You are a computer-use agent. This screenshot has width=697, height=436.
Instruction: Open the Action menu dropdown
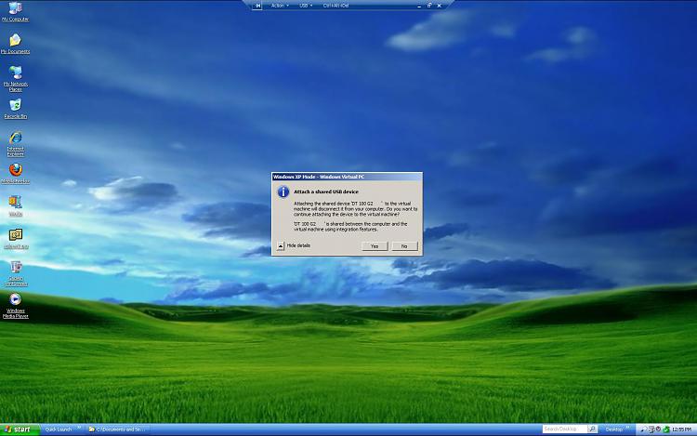click(280, 6)
